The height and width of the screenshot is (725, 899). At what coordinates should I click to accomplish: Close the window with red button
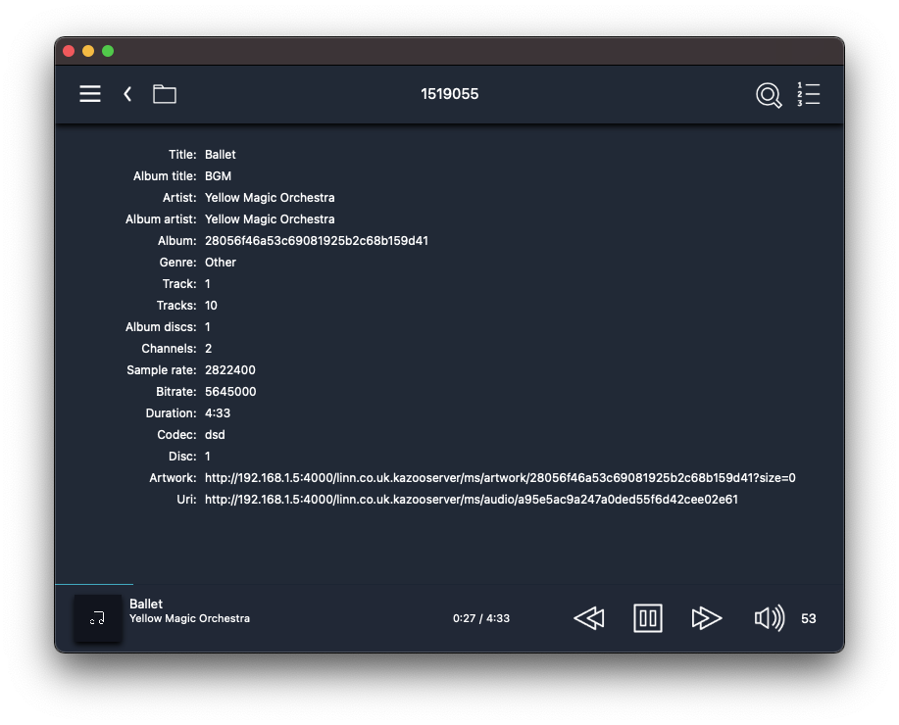pos(69,51)
